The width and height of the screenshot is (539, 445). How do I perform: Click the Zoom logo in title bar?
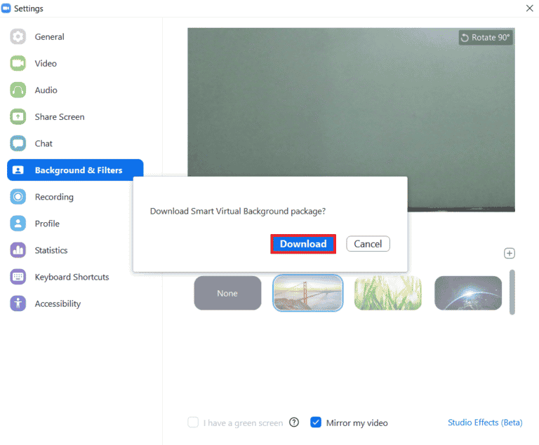6,8
